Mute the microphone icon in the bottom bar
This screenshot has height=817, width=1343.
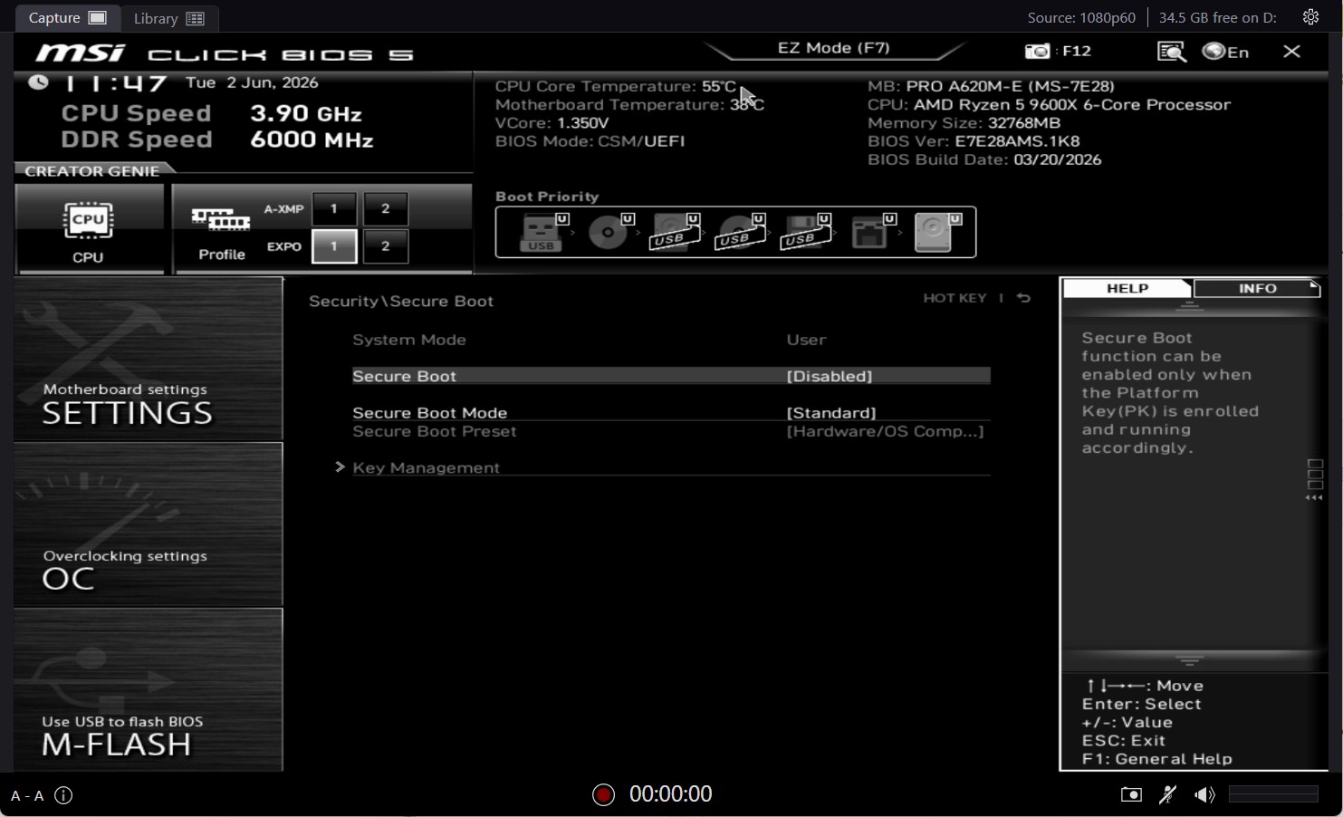pyautogui.click(x=1168, y=794)
